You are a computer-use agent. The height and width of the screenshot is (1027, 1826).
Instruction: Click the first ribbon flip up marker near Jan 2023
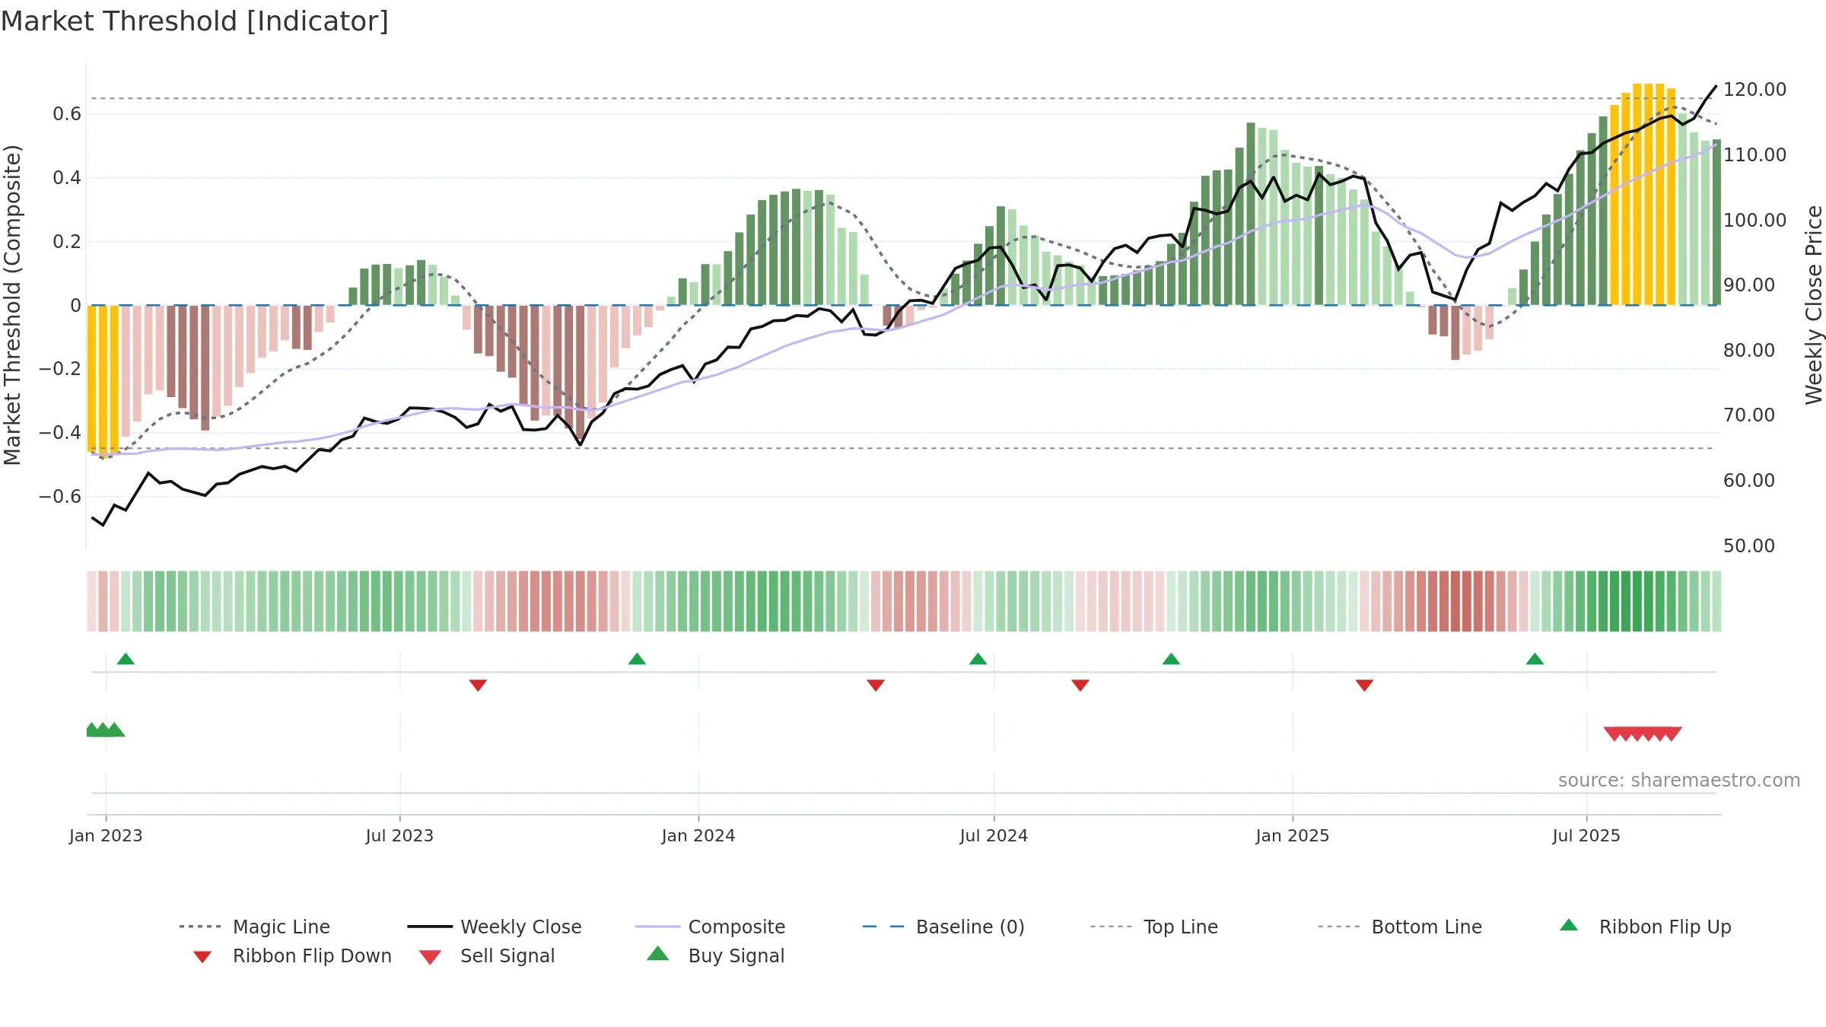tap(126, 659)
